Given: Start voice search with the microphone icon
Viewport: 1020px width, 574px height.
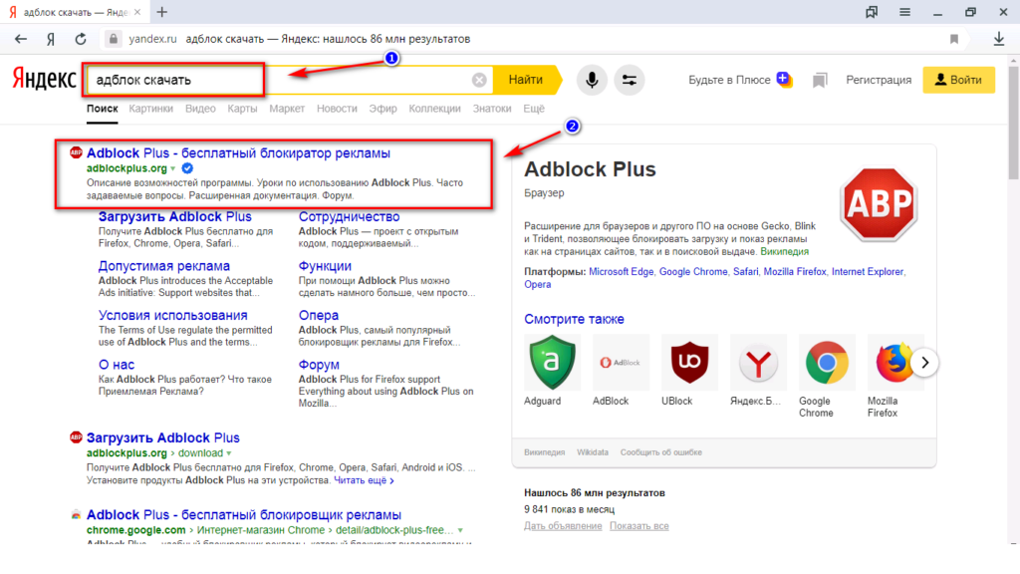Looking at the screenshot, I should (592, 80).
